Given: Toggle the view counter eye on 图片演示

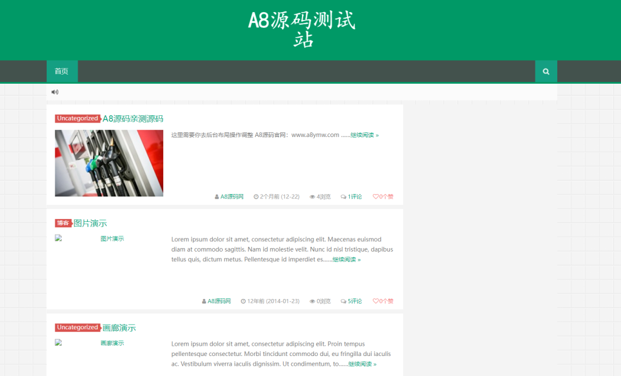Looking at the screenshot, I should (314, 301).
